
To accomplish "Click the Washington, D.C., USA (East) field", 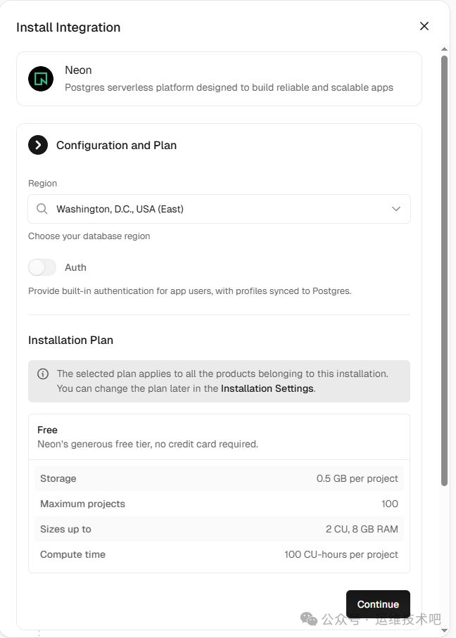I will [211, 209].
